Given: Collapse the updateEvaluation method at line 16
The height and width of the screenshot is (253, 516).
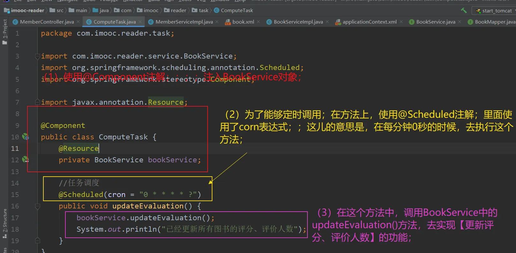Looking at the screenshot, I should point(37,206).
